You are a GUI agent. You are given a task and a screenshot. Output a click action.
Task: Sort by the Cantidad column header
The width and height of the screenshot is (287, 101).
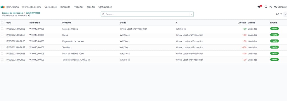(242, 23)
